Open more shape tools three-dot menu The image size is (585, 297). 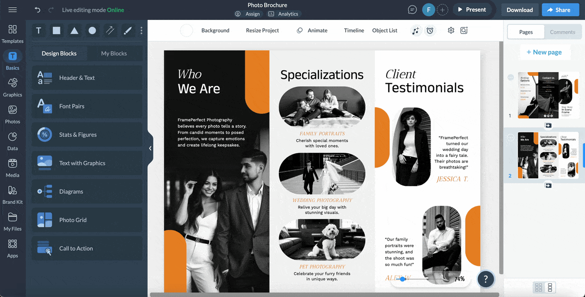tap(141, 31)
